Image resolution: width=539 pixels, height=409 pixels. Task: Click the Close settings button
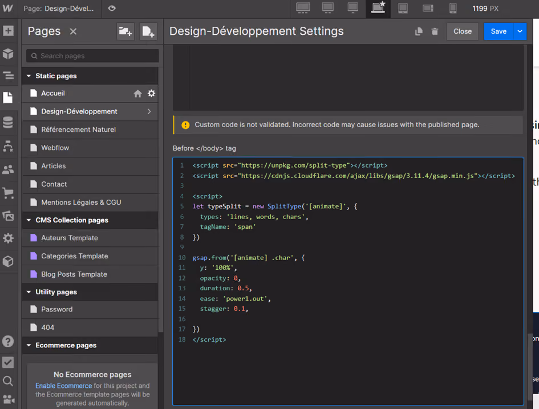tap(463, 31)
